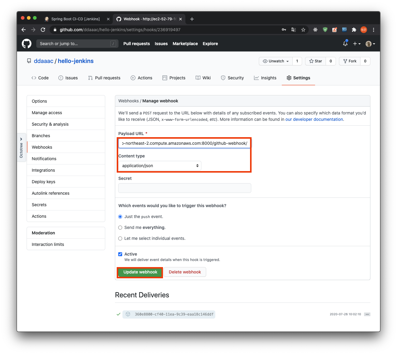Open Pull requests in the top header
This screenshot has height=354, width=397.
click(x=136, y=44)
